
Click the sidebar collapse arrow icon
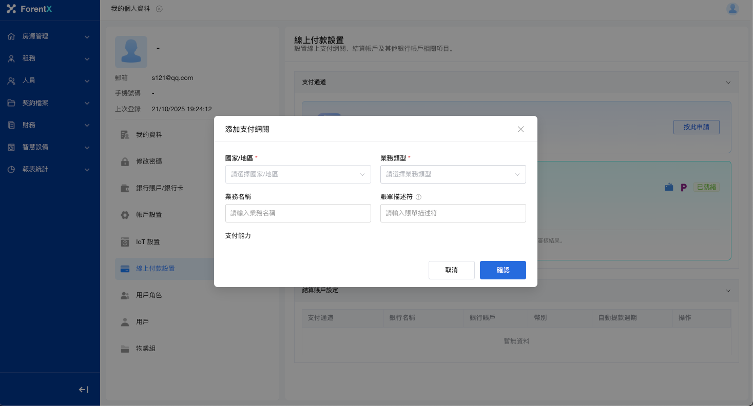[x=84, y=390]
